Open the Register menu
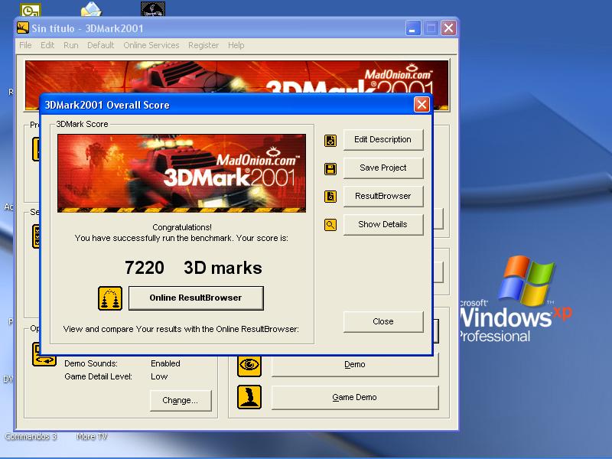The height and width of the screenshot is (459, 612). pyautogui.click(x=203, y=45)
